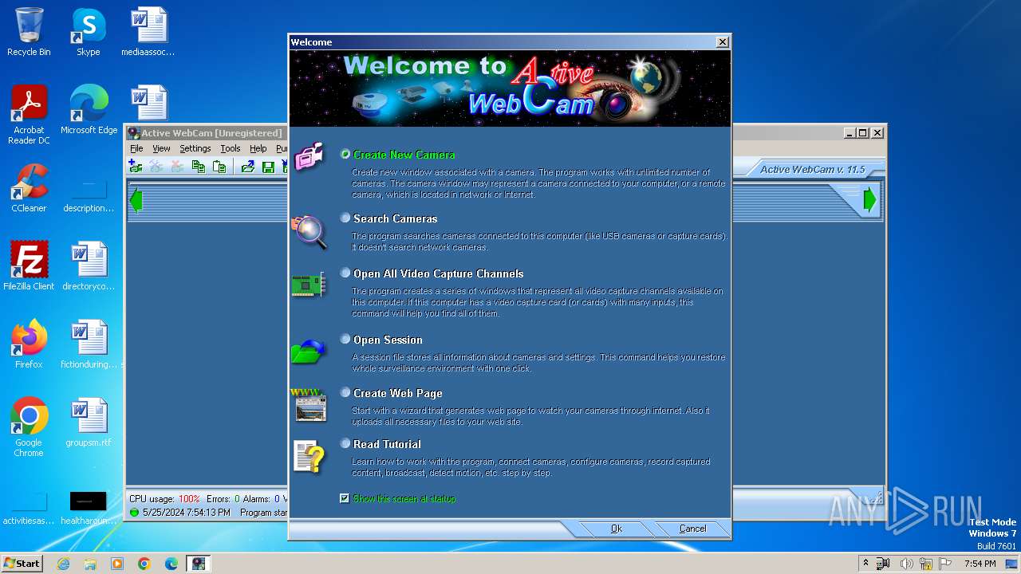Show hidden icons in system tray
Viewport: 1021px width, 574px height.
[865, 563]
